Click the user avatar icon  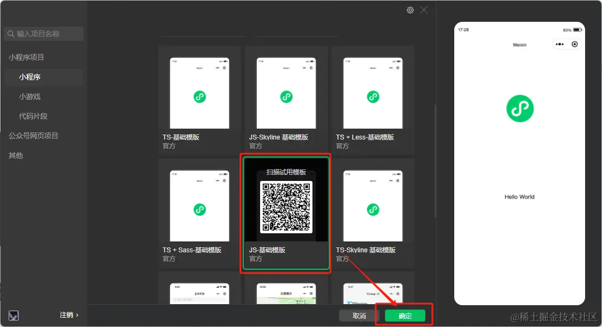point(14,316)
